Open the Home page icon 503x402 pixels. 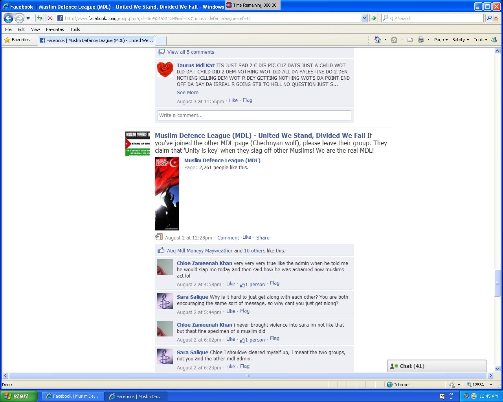378,40
